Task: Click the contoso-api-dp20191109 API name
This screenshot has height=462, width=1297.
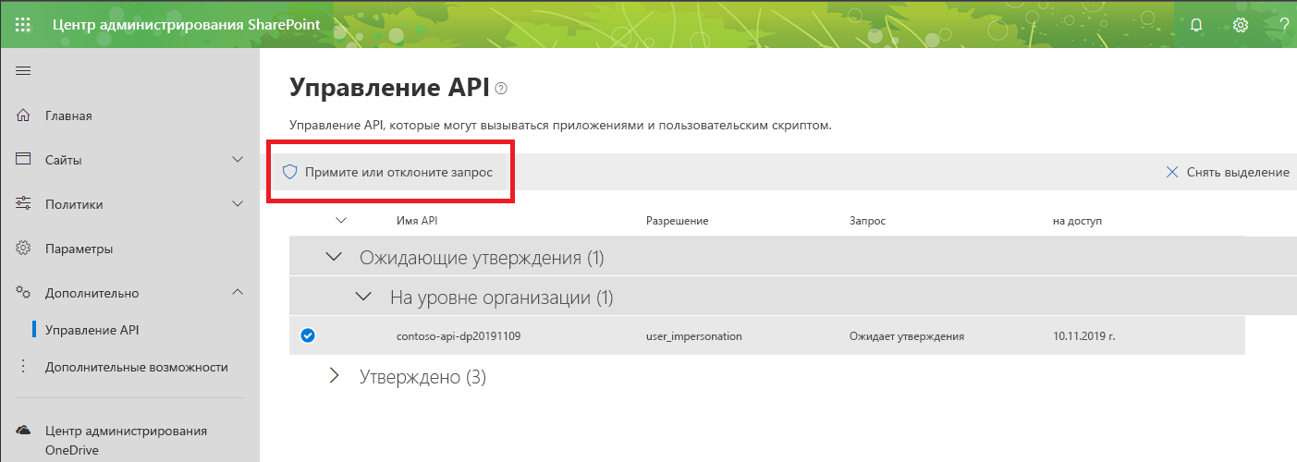Action: tap(458, 336)
